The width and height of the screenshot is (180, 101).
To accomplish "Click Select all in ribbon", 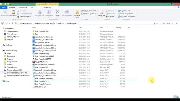I will coord(124,11).
